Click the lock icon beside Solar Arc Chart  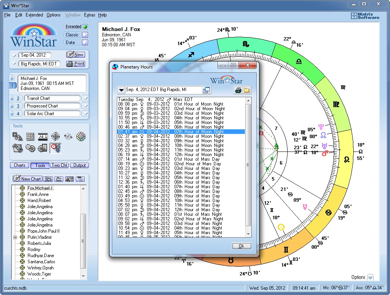[12, 114]
